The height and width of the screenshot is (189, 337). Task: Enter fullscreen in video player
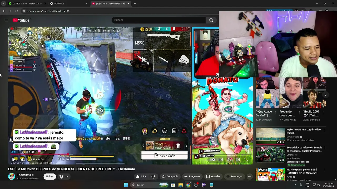coord(246,159)
